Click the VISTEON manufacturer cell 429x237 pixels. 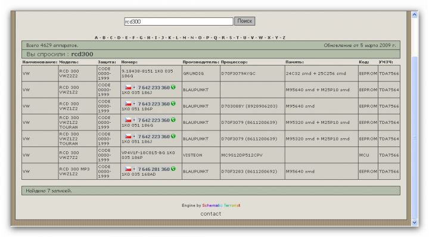pos(201,155)
